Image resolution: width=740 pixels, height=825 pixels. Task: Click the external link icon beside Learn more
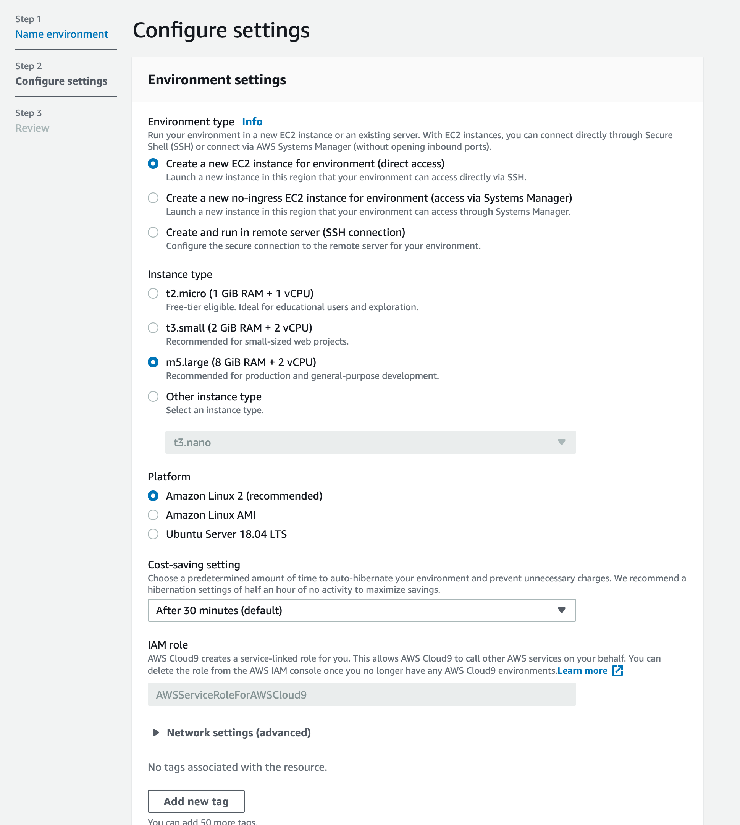(x=617, y=670)
